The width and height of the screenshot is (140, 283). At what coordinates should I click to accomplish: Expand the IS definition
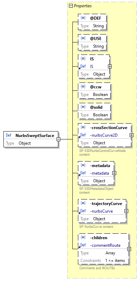tap(110, 66)
